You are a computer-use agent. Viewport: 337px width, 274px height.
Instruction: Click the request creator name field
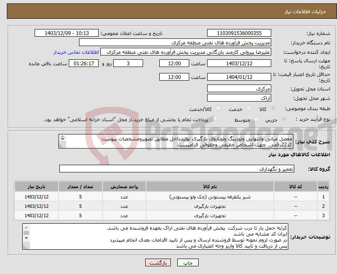click(x=186, y=52)
